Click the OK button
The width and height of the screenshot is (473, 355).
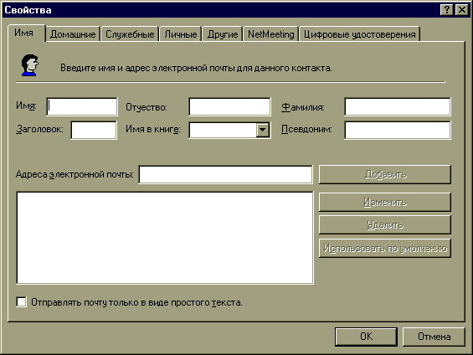(x=366, y=337)
